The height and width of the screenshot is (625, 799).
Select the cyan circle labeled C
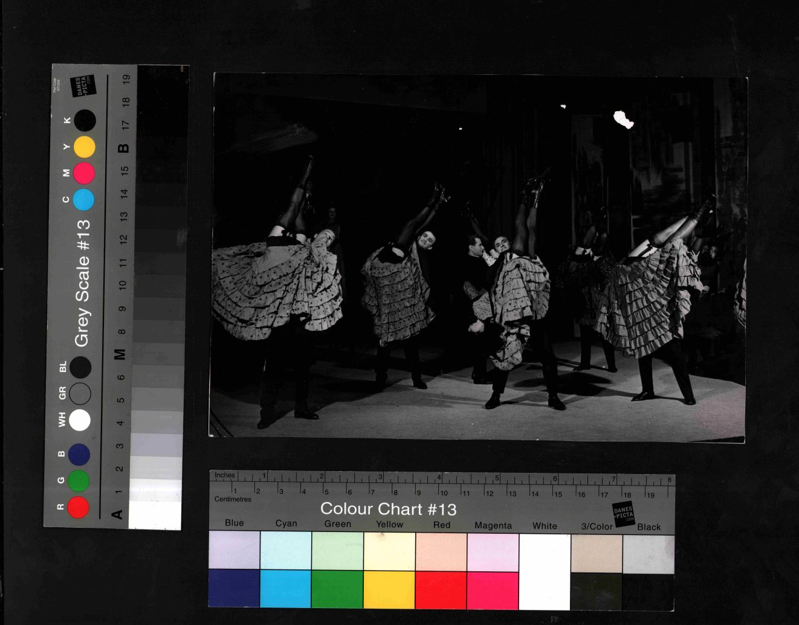pyautogui.click(x=83, y=199)
